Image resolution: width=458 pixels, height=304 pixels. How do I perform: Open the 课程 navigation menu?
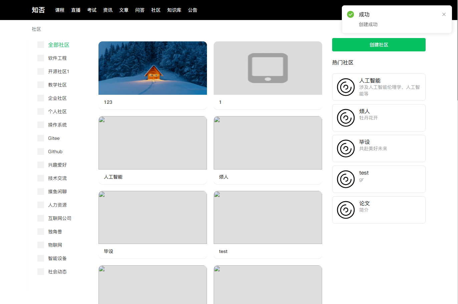60,10
